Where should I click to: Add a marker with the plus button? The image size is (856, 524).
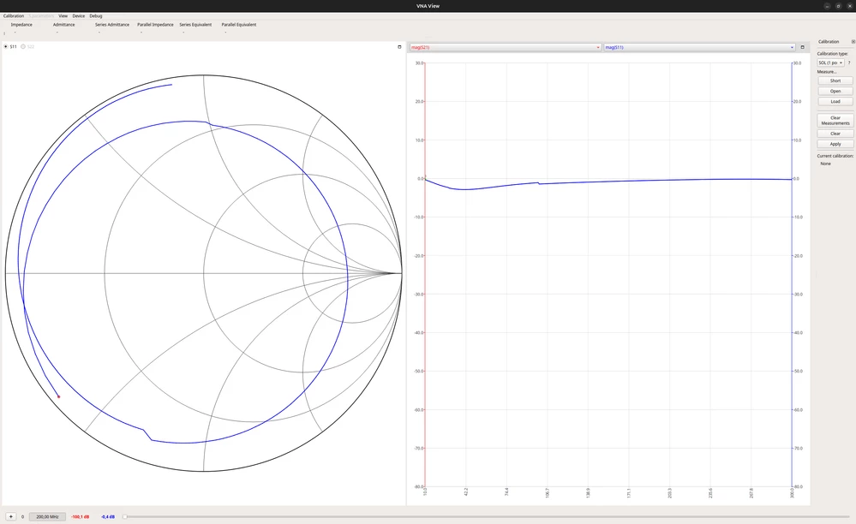click(10, 516)
